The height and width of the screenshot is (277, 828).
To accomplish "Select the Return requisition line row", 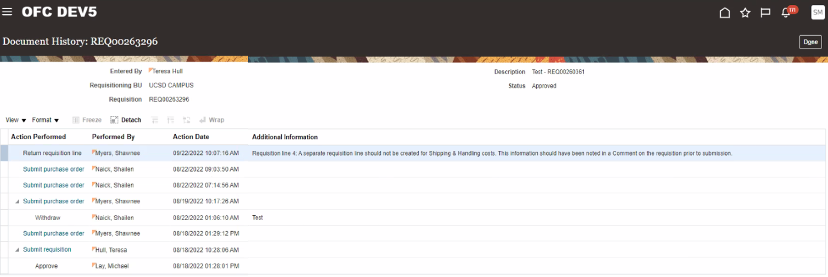I will pos(414,153).
